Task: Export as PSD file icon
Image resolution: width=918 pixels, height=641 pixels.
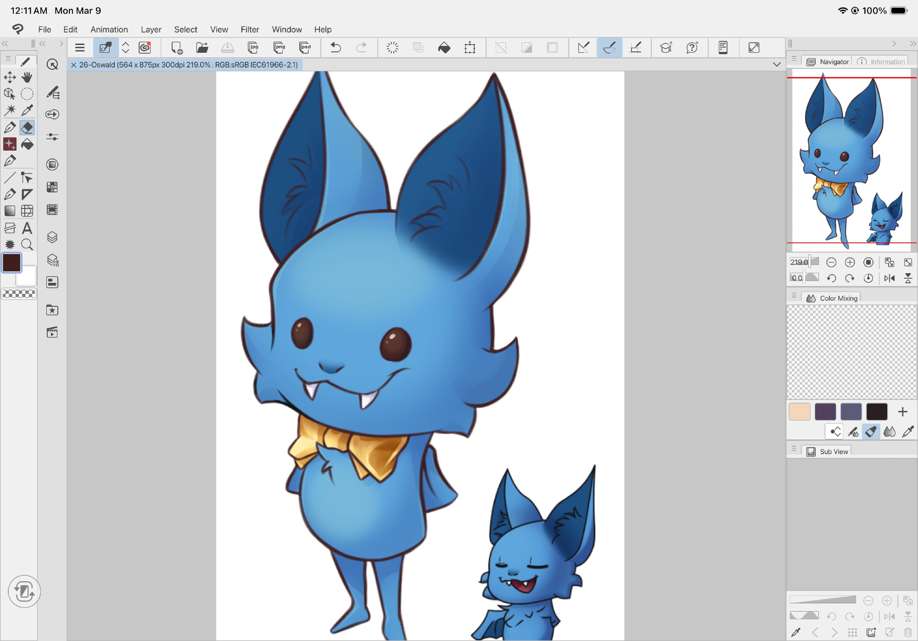Action: tap(305, 48)
